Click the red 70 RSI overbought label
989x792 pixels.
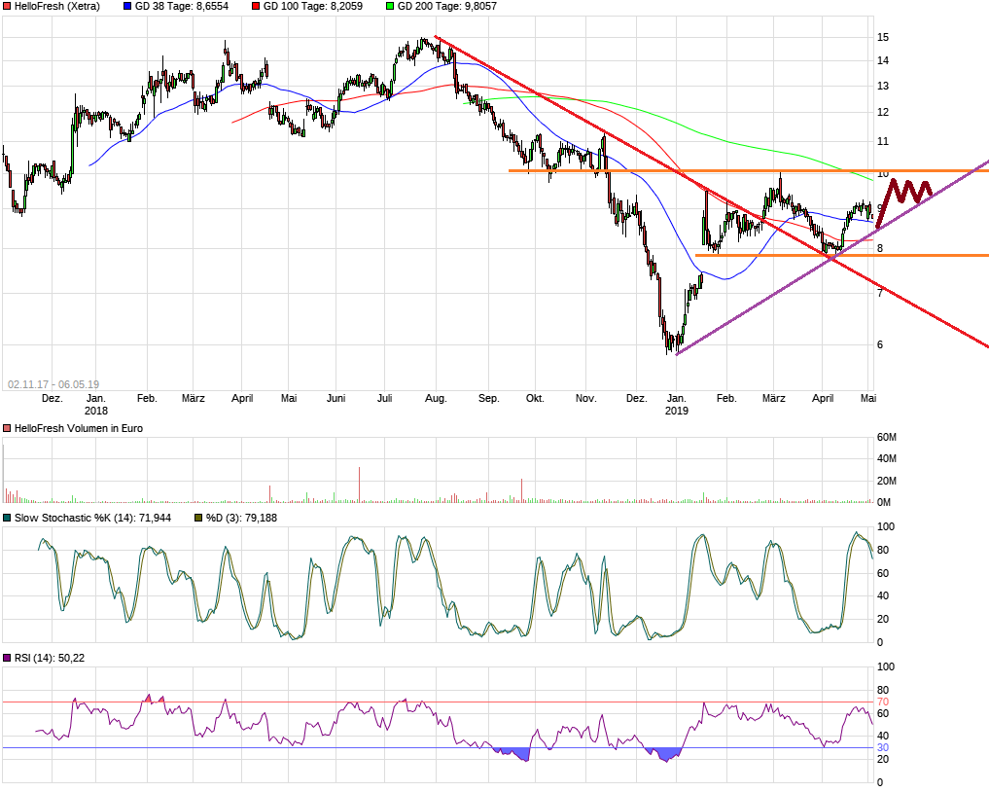pyautogui.click(x=883, y=702)
